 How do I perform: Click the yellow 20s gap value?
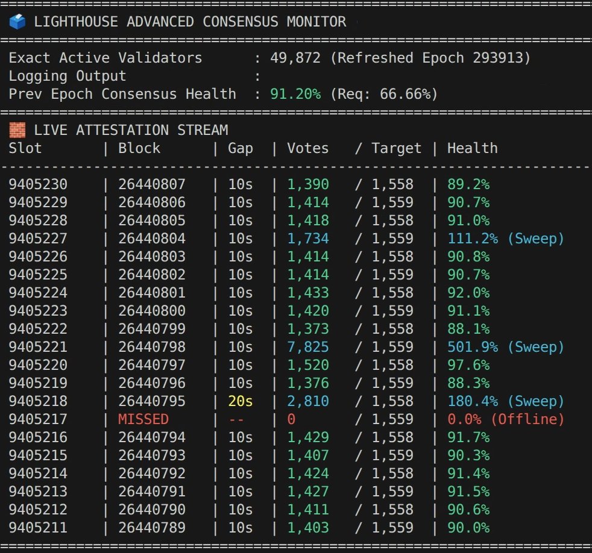pyautogui.click(x=240, y=401)
